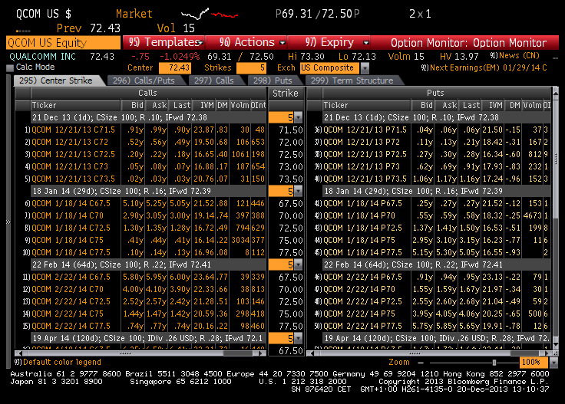Open strikes dropdown for 18 Jan 14 expiry

tap(299, 191)
